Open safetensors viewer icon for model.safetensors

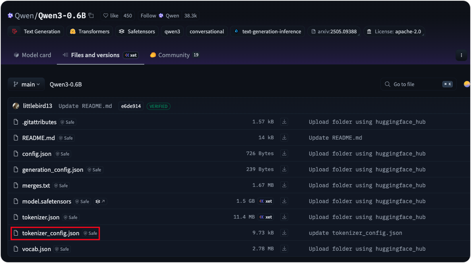click(x=100, y=202)
